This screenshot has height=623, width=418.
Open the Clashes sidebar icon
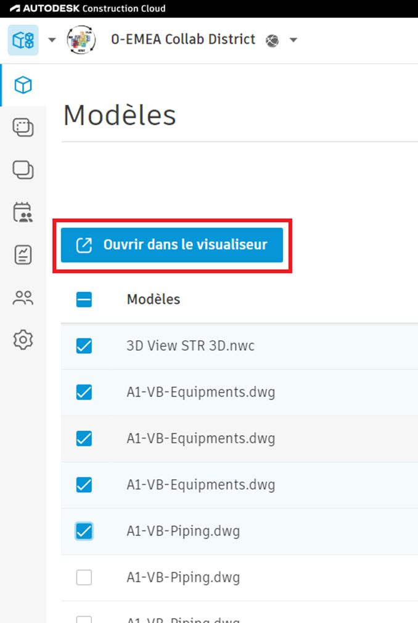click(x=23, y=170)
